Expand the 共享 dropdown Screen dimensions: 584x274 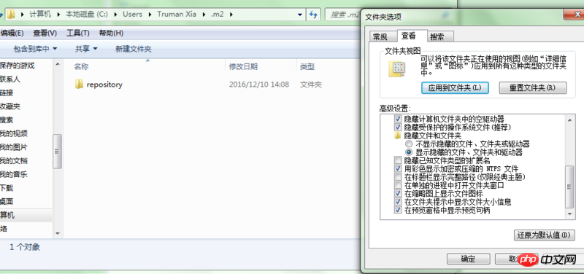tap(95, 49)
